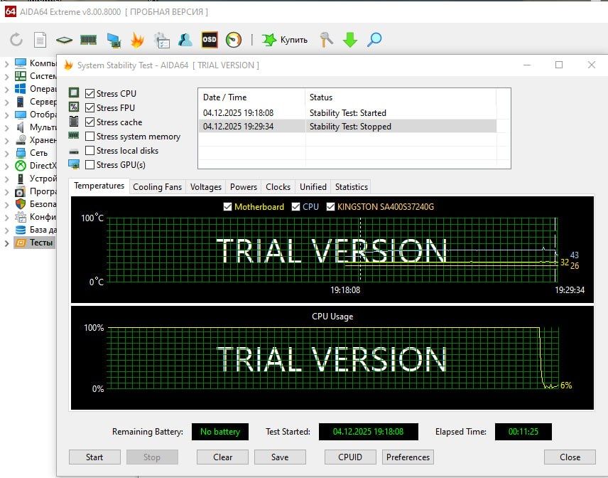Open the Statistics tab
This screenshot has height=478, width=608.
[352, 187]
